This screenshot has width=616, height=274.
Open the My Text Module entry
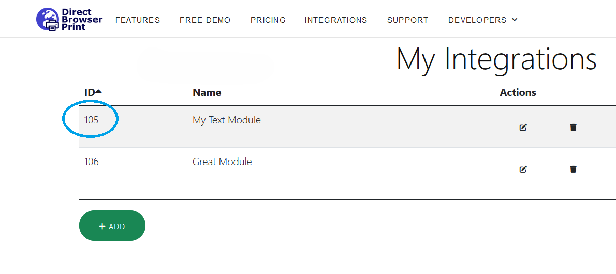tap(227, 120)
